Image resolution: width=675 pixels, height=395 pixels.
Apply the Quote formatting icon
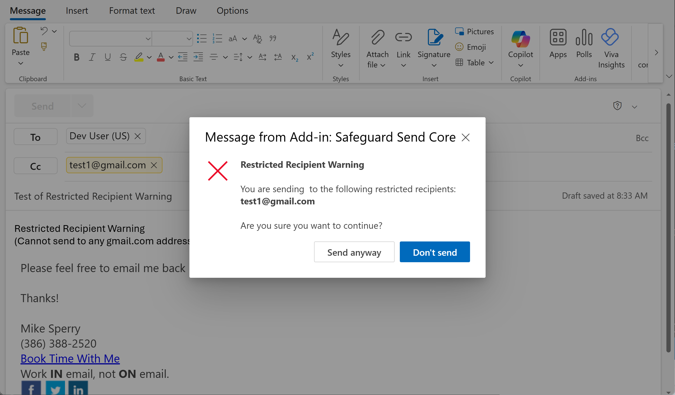(x=273, y=38)
